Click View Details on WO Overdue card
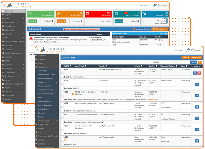 tap(106, 21)
